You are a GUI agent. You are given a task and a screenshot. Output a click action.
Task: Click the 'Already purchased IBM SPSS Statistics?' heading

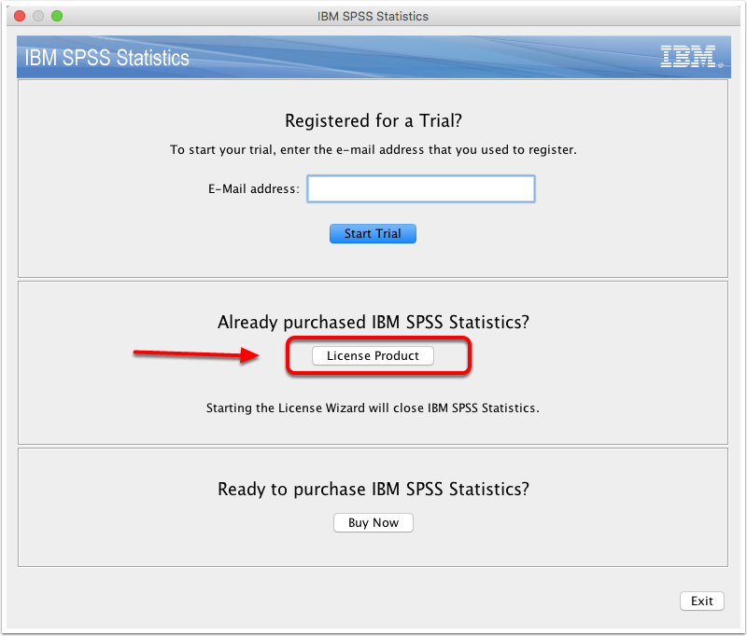(373, 323)
